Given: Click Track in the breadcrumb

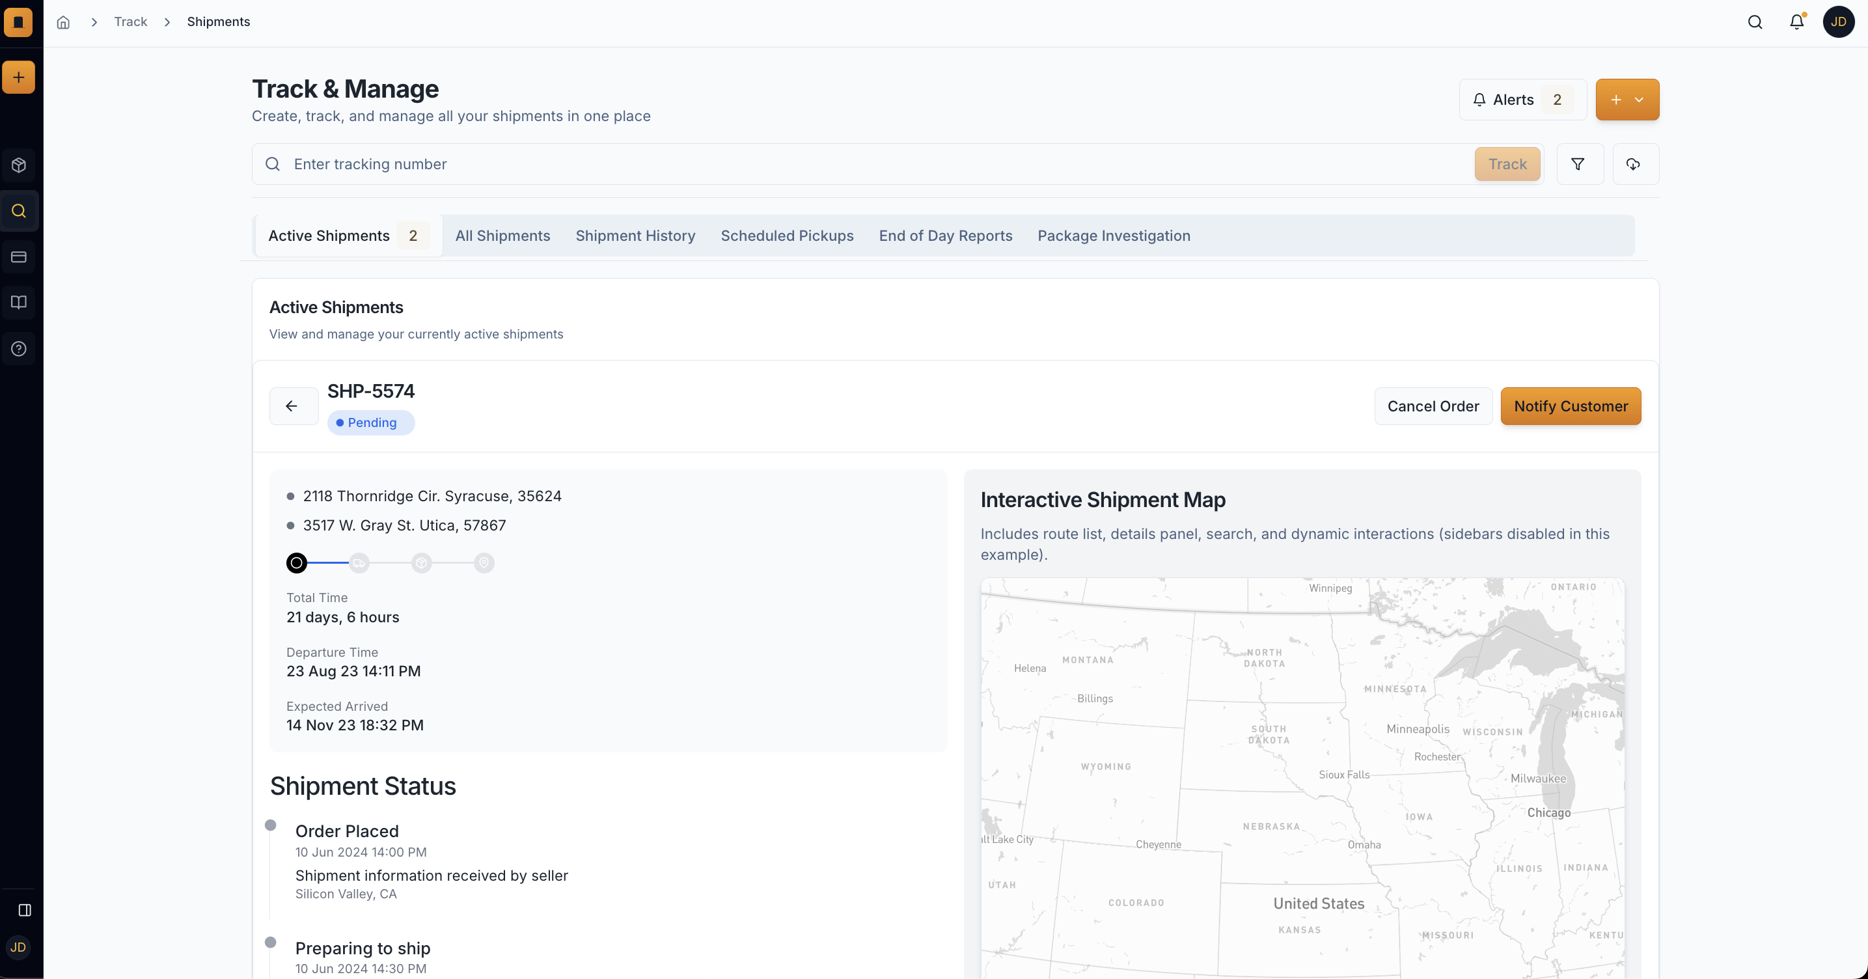Looking at the screenshot, I should click(131, 21).
